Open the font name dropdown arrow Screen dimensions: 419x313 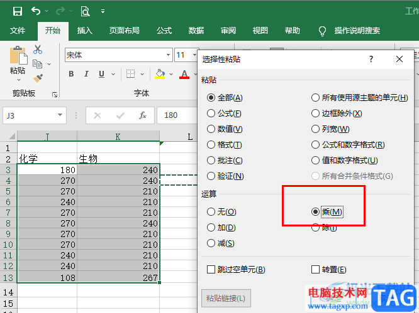[169, 55]
